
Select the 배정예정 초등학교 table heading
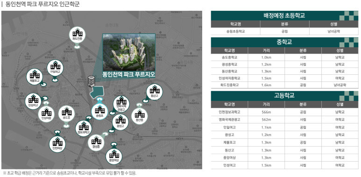(x=284, y=16)
